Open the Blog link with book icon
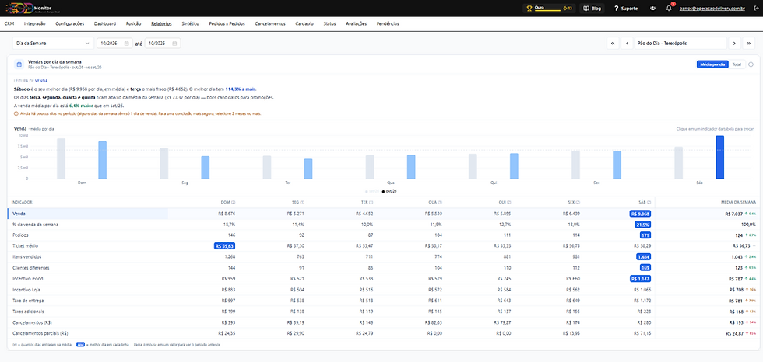Viewport: 763px width, 362px height. 592,9
